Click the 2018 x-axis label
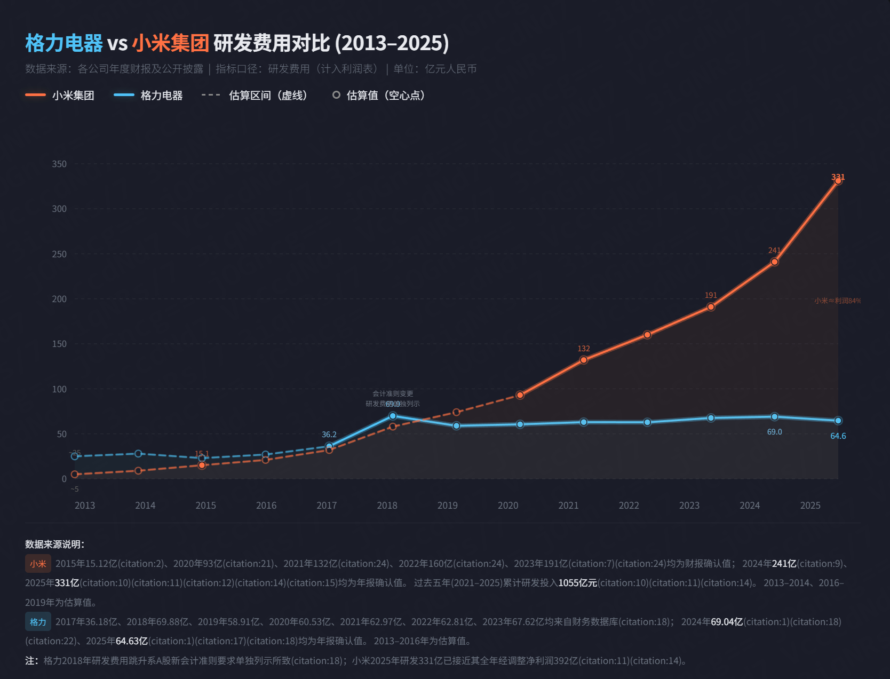 [x=387, y=506]
